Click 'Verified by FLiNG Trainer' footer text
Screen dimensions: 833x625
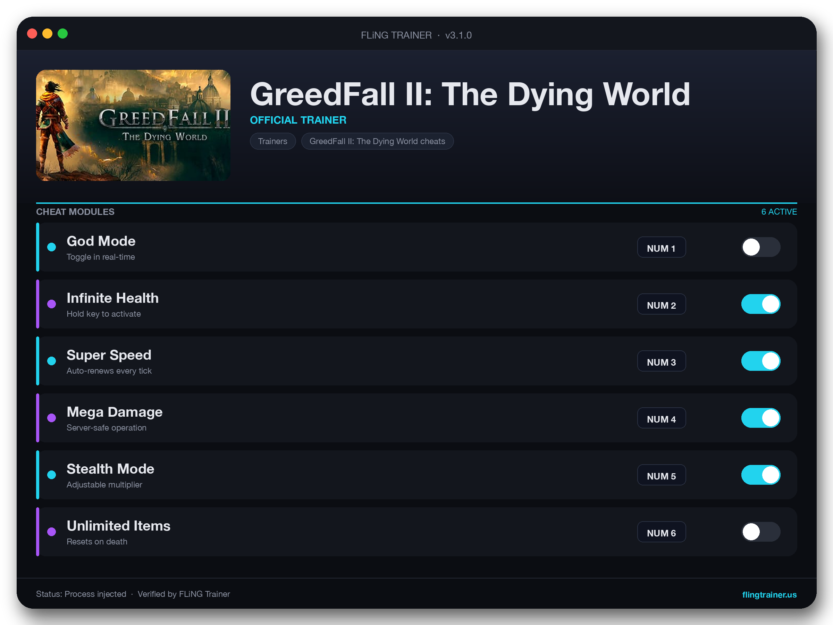tap(184, 594)
